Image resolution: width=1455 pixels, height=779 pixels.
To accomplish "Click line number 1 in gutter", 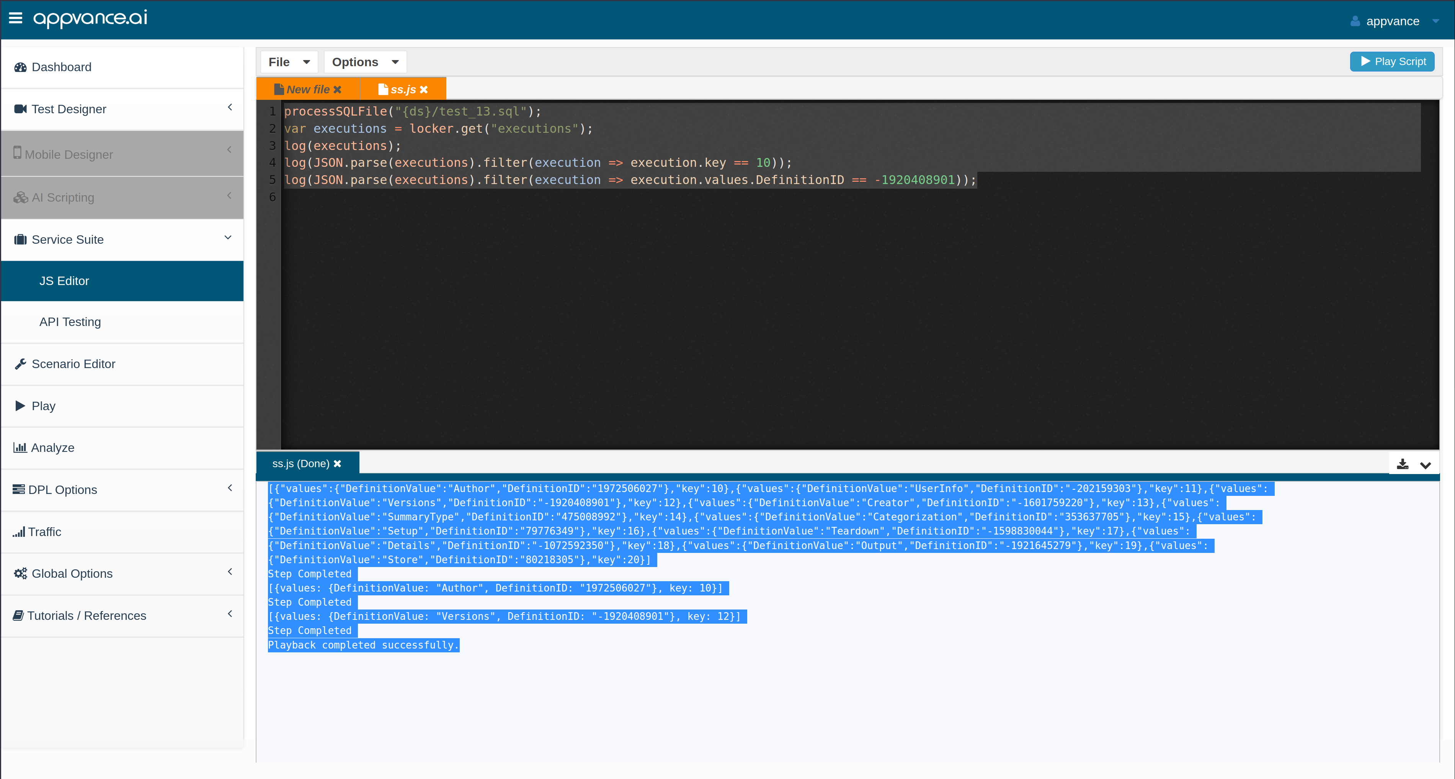I will point(272,112).
